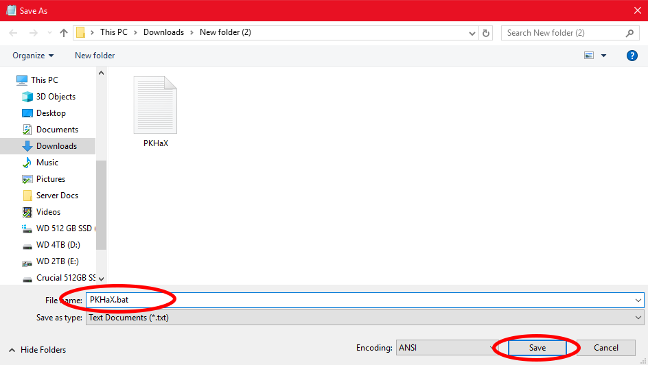Expand the Save as type dropdown
Screen dimensions: 648x365
pyautogui.click(x=638, y=318)
